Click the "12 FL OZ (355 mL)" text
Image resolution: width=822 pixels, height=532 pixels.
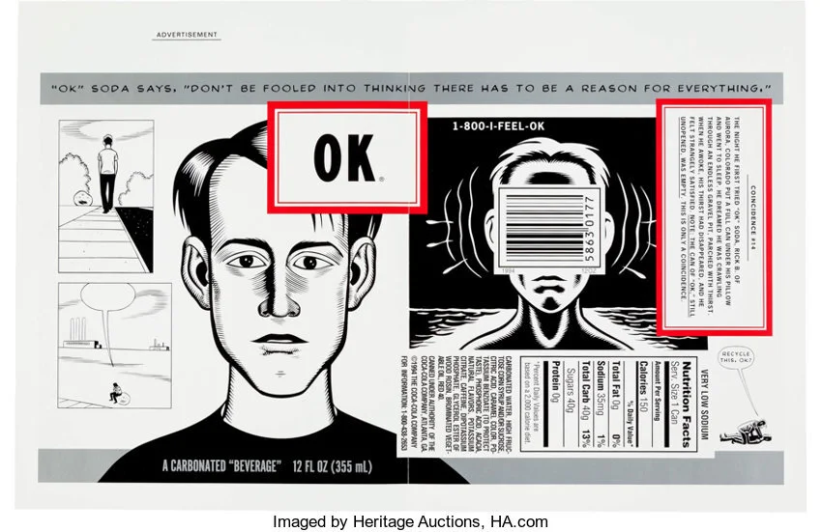pyautogui.click(x=333, y=466)
